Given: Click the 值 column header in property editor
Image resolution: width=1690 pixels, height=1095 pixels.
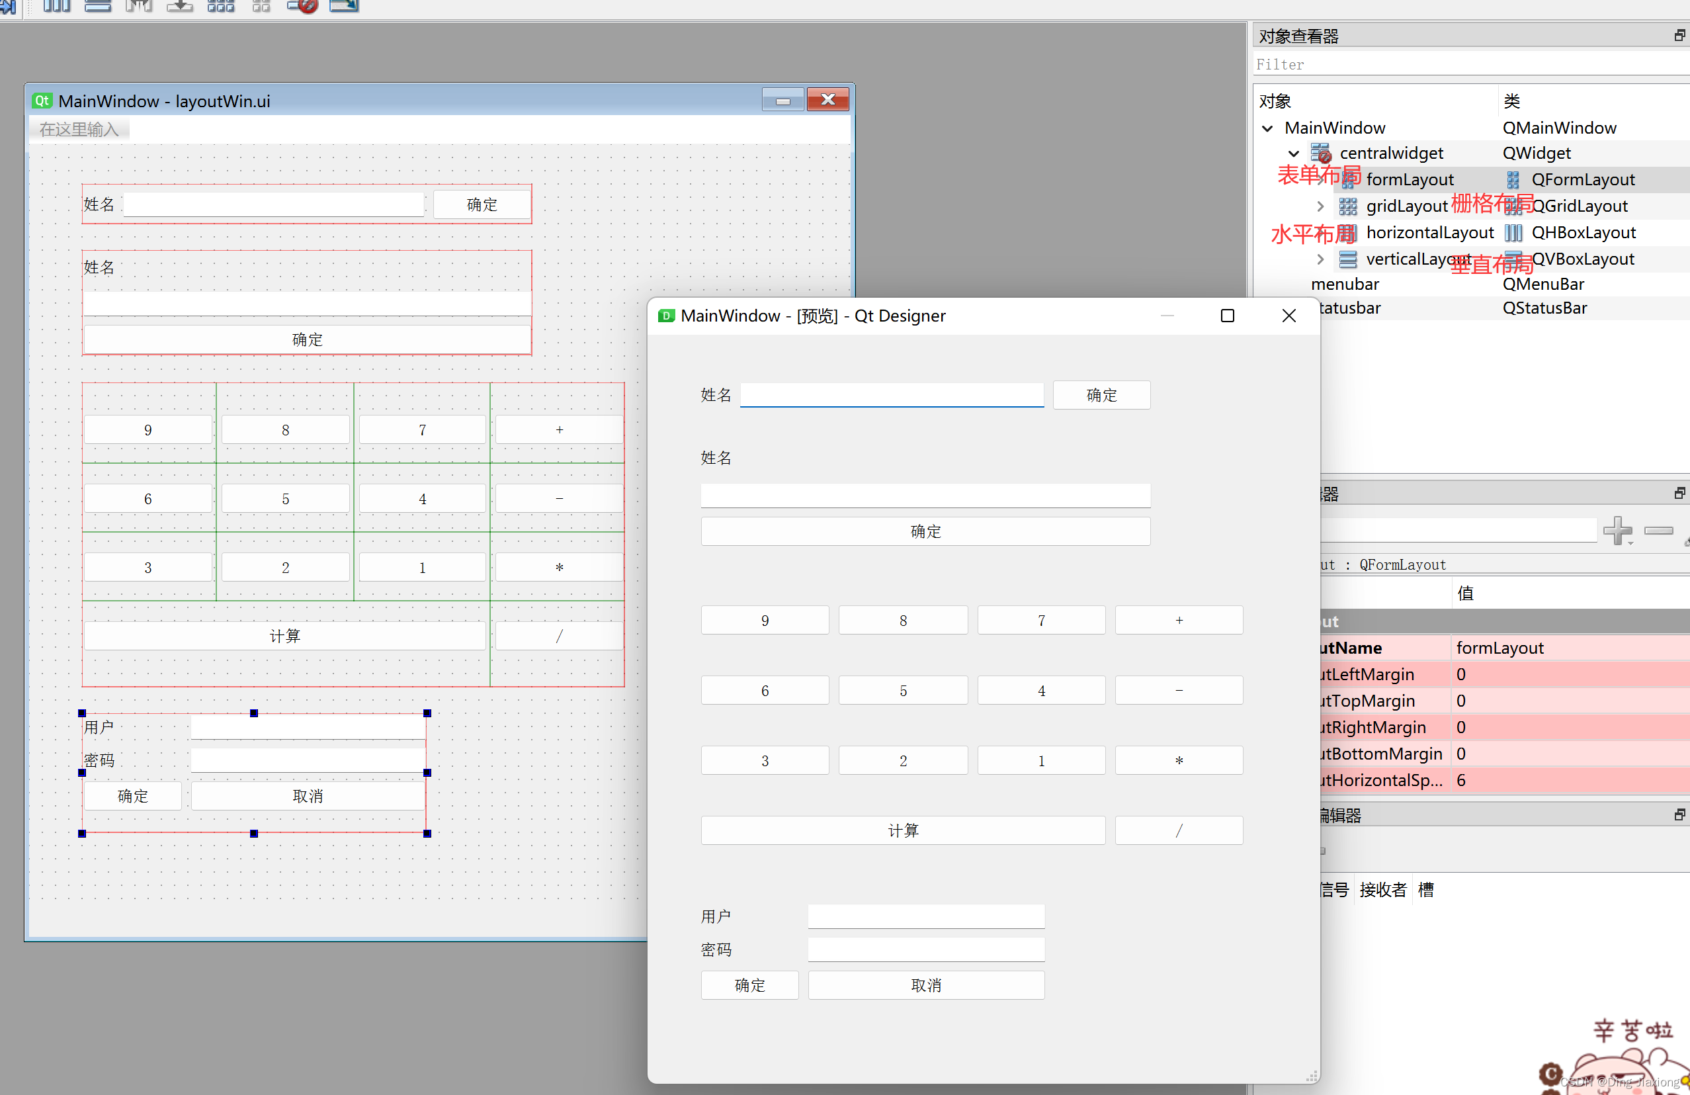Looking at the screenshot, I should click(x=1465, y=593).
